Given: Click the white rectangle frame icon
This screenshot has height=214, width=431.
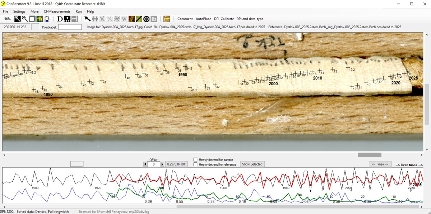Looking at the screenshot, I should [x=32, y=19].
